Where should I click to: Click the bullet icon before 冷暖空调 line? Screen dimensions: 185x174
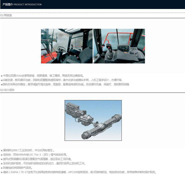2,80
